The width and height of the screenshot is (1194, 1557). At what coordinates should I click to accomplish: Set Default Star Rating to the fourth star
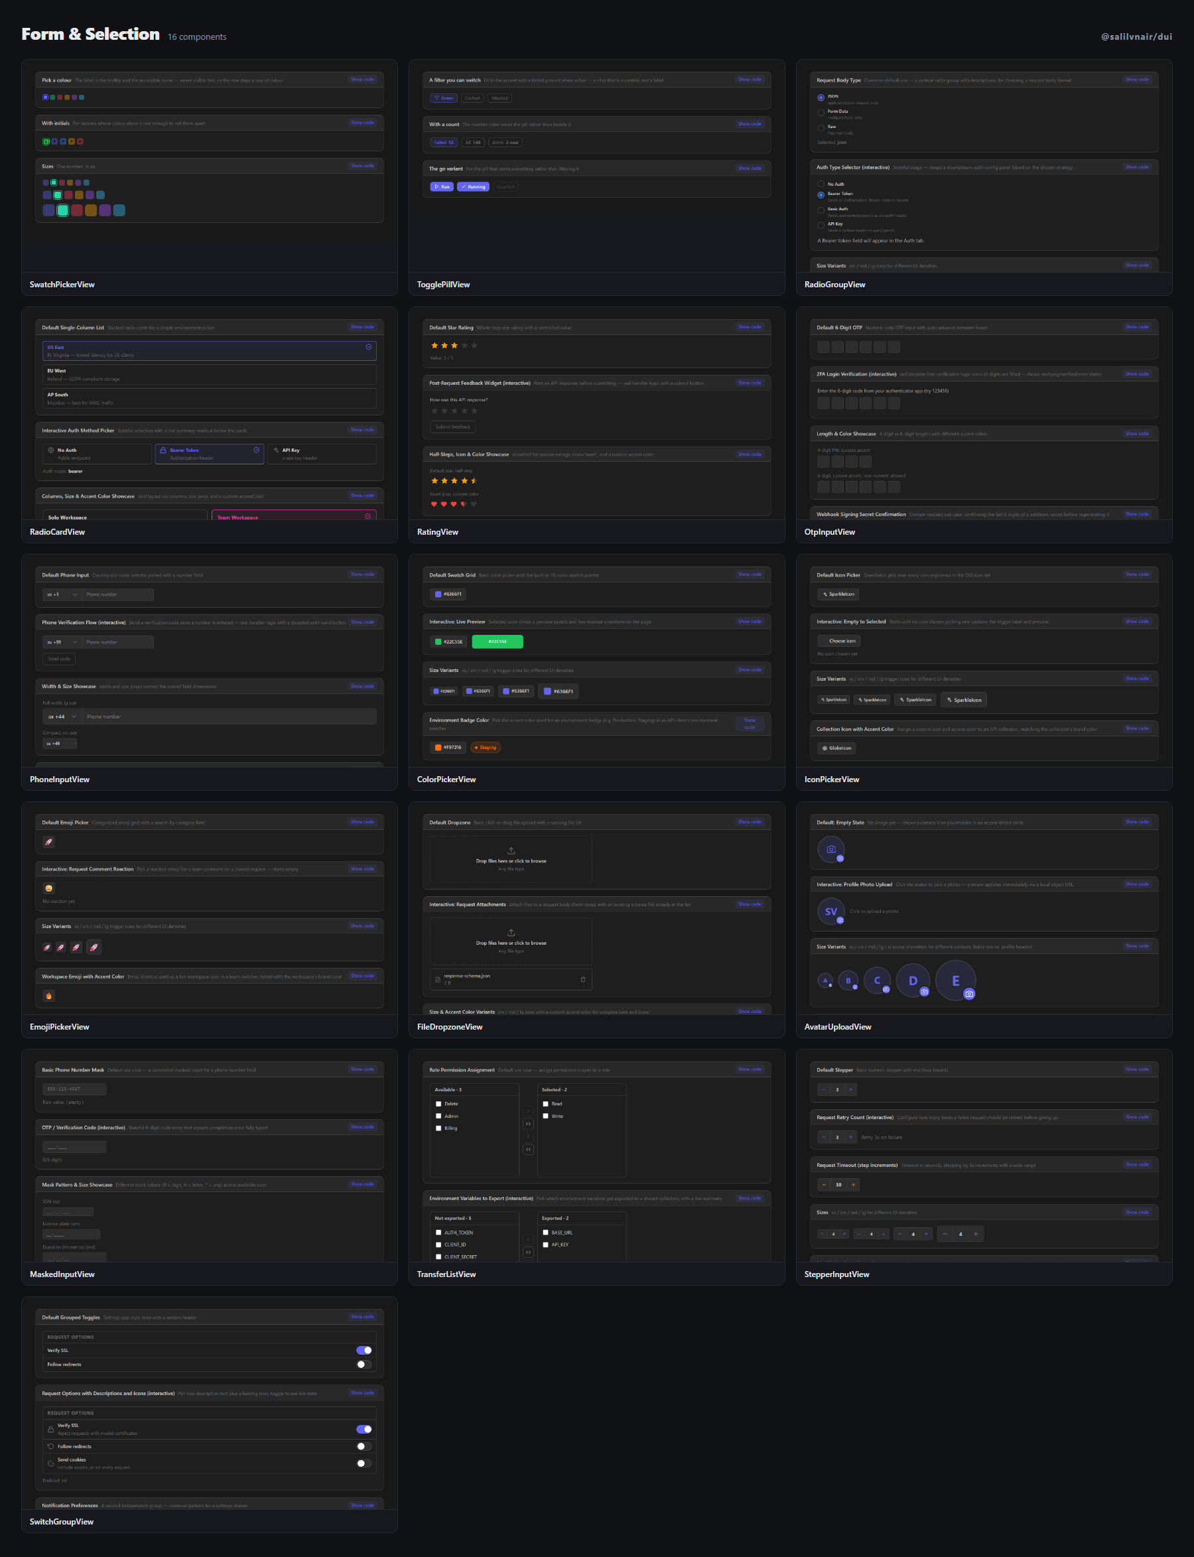point(464,346)
